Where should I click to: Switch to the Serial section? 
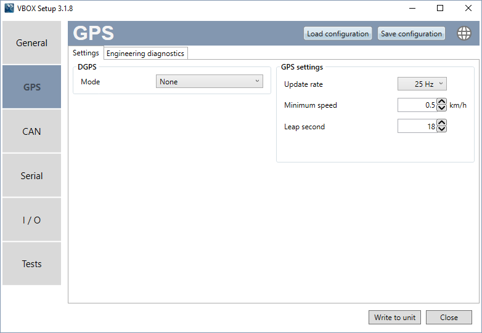point(31,175)
